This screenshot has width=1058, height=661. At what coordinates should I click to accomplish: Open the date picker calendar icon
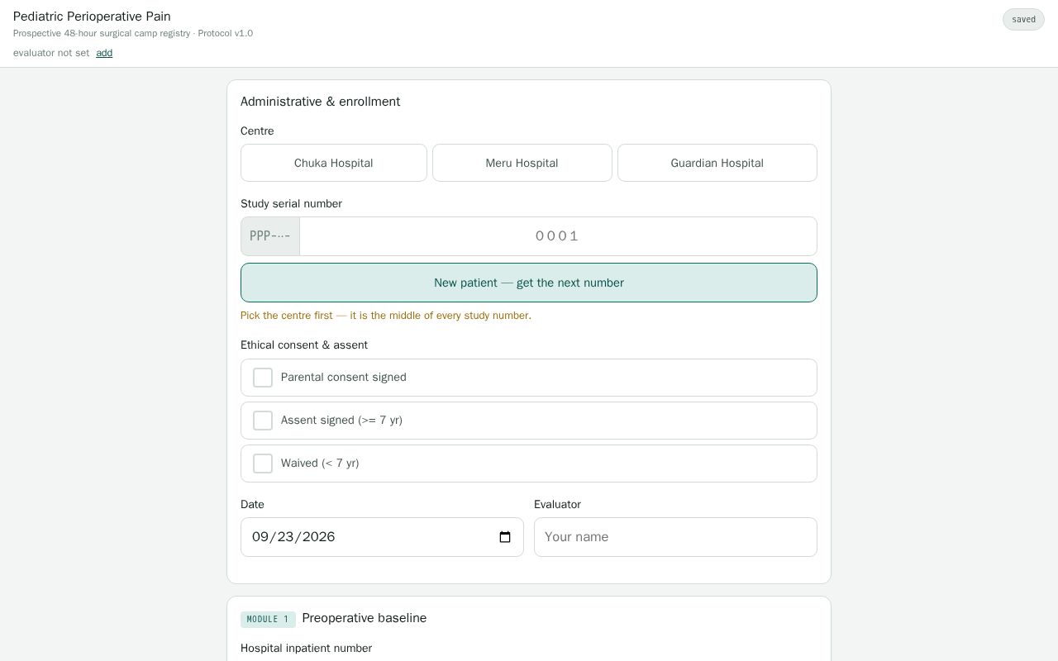(x=505, y=537)
